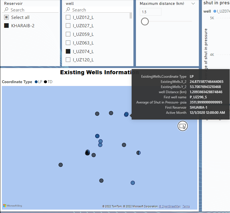Click the Microsoft Bing logo on map

pyautogui.click(x=13, y=206)
